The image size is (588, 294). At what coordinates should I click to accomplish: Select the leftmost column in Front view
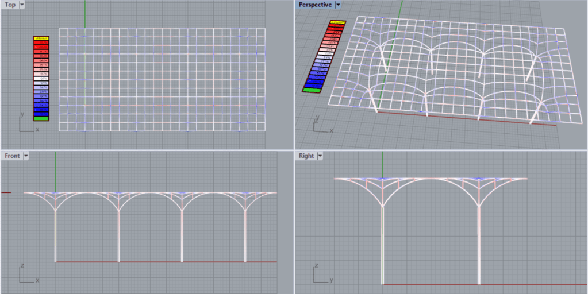[x=55, y=235]
